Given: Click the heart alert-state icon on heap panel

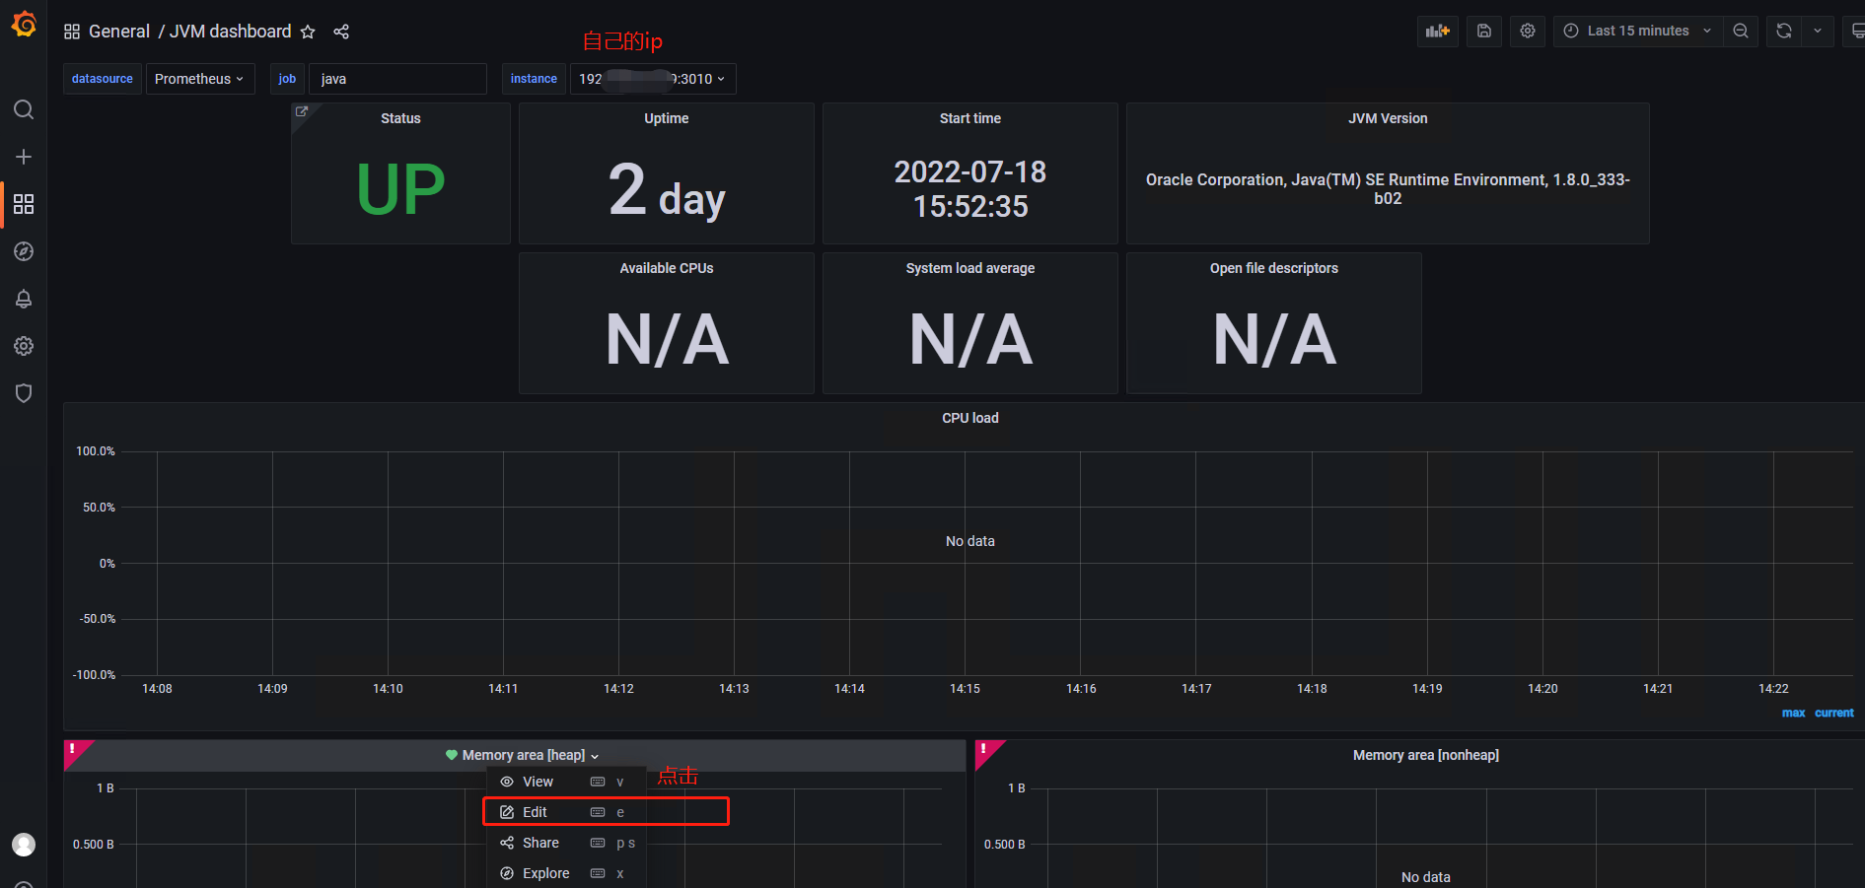Looking at the screenshot, I should [x=452, y=755].
